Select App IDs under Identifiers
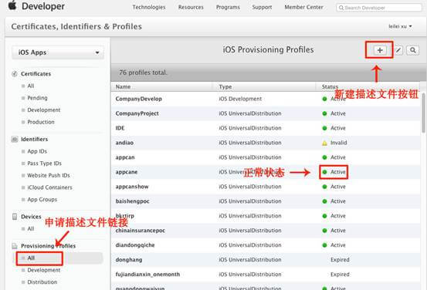427x290 pixels. (37, 151)
